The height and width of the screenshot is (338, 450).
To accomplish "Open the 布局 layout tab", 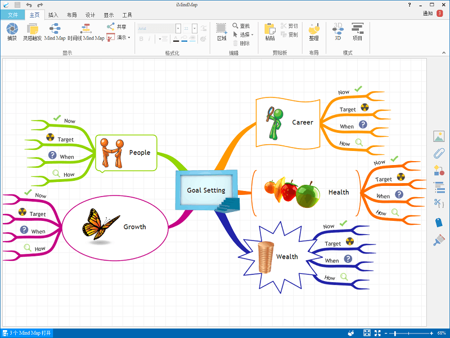I will pos(72,15).
